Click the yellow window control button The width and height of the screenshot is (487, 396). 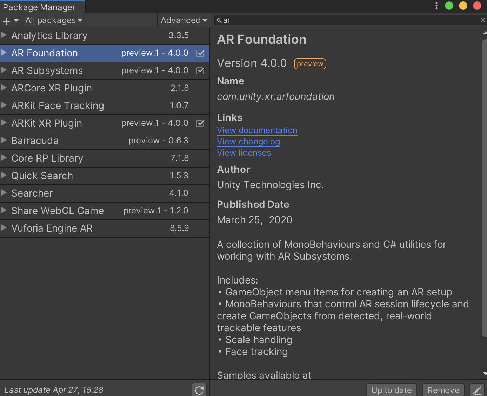pyautogui.click(x=463, y=6)
